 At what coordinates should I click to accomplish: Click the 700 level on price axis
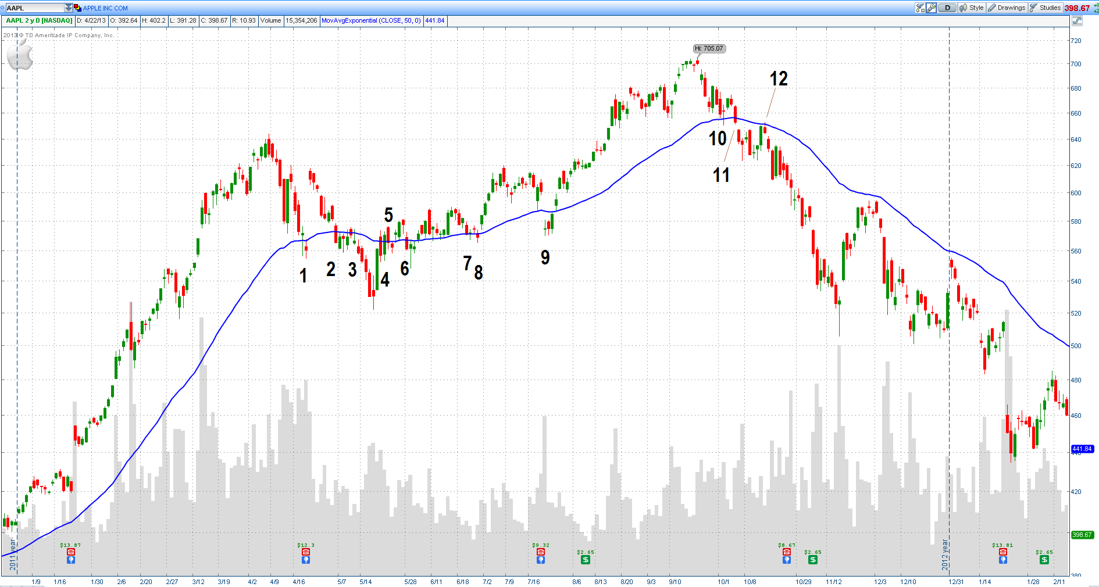(x=1076, y=64)
